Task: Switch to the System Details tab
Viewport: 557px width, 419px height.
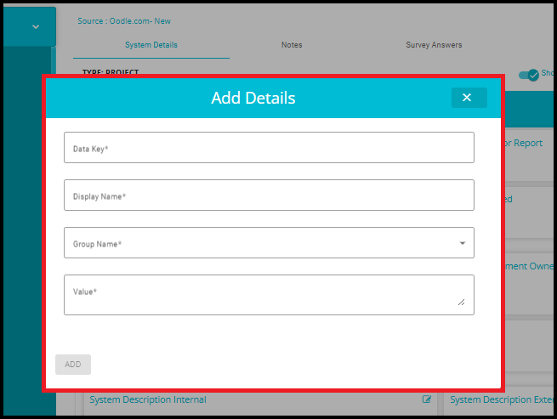Action: coord(151,45)
